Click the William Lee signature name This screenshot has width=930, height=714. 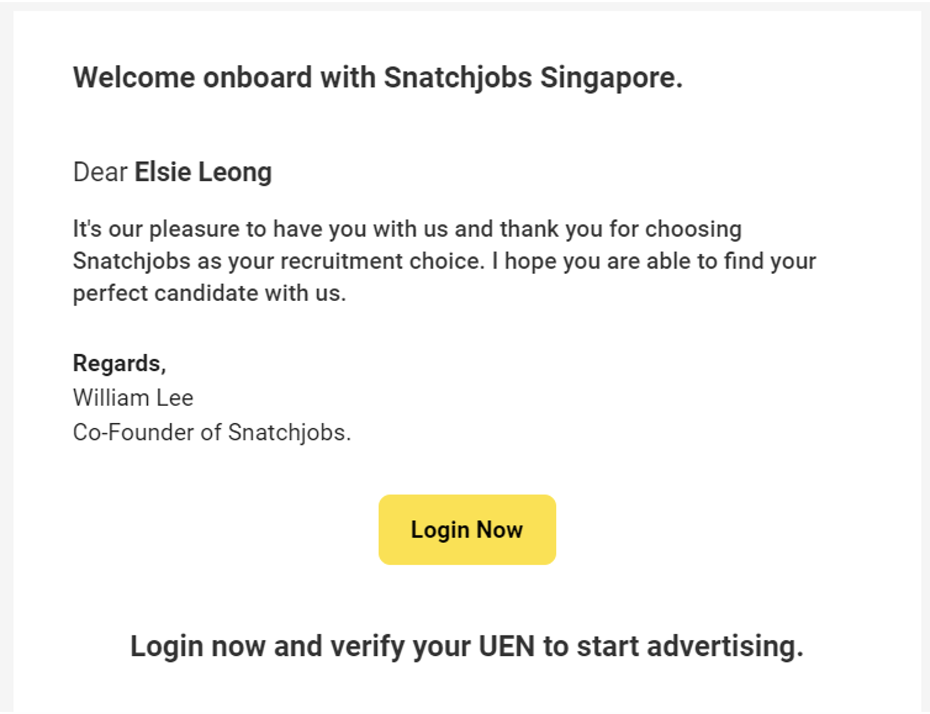(x=133, y=397)
